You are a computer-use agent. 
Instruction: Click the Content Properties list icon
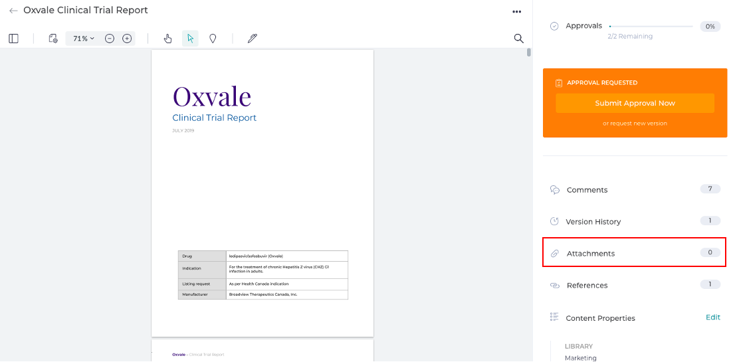(x=554, y=317)
